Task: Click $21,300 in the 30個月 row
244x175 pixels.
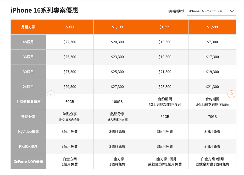Action: click(x=165, y=72)
